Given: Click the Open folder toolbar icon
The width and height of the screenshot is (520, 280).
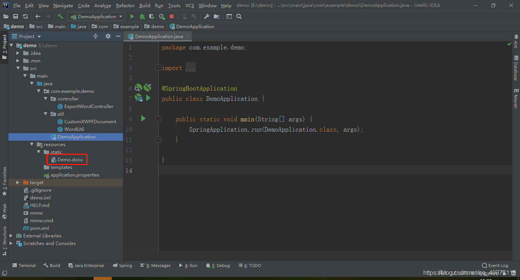Looking at the screenshot, I should [6, 16].
